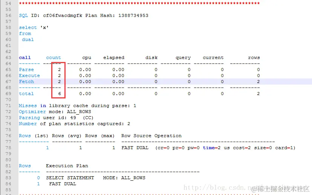Click the 'Rows (max)' column header
This screenshot has width=312, height=195.
coord(100,136)
